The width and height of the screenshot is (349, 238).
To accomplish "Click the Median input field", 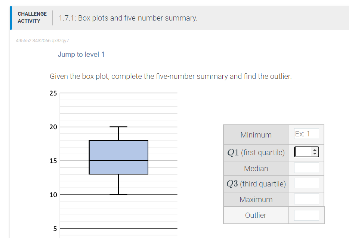I will coord(306,168).
